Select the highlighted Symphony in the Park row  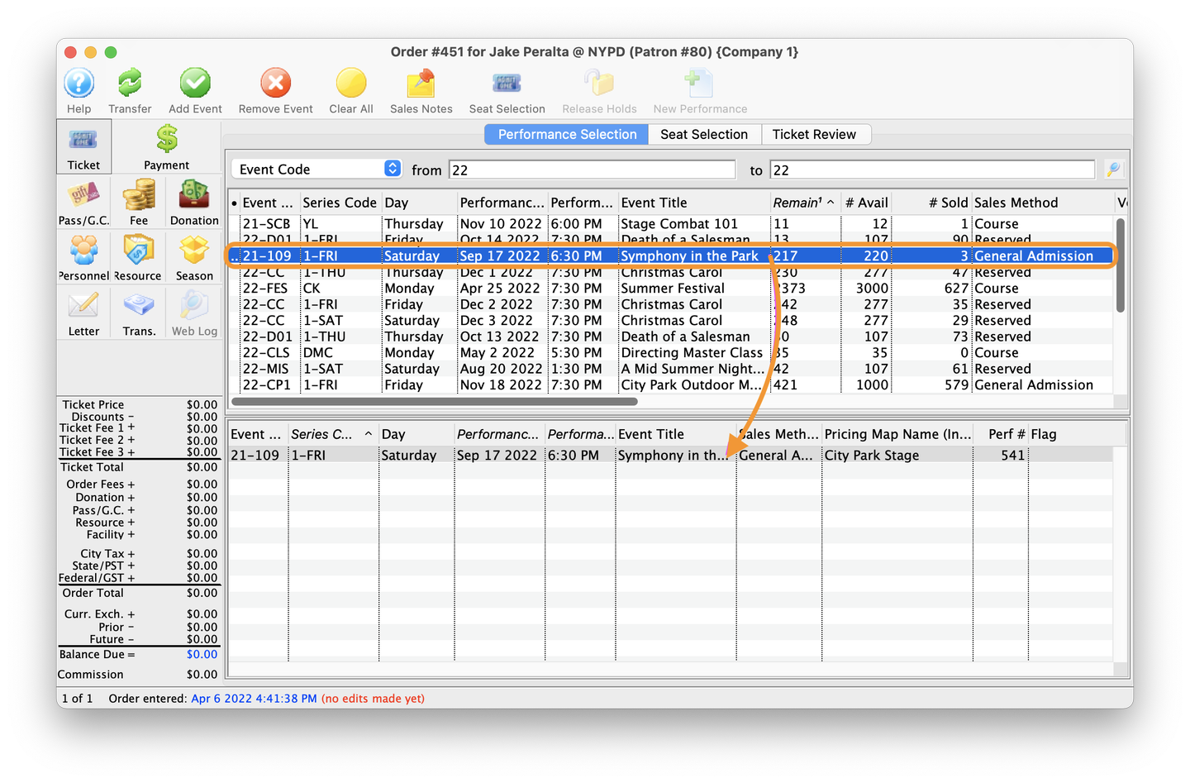[671, 256]
